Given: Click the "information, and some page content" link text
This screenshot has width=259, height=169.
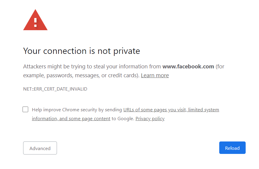Looking at the screenshot, I should pyautogui.click(x=71, y=119).
